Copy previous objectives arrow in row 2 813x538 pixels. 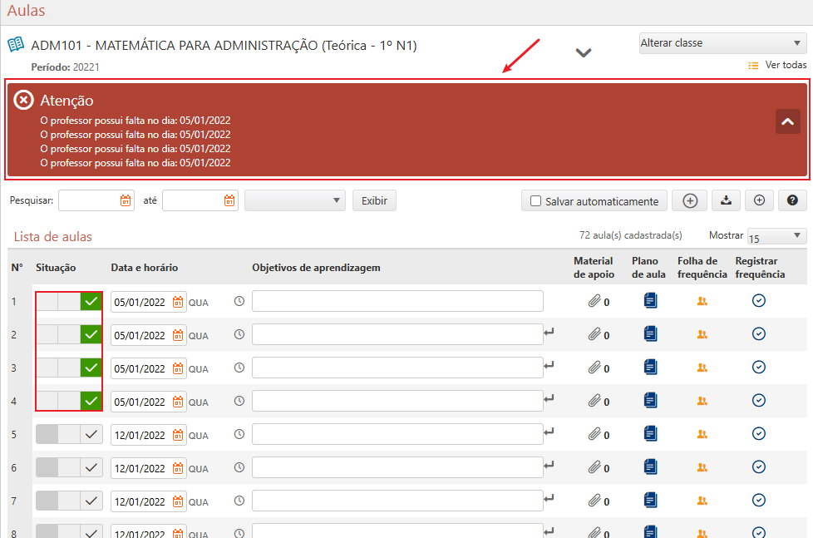[x=549, y=332]
